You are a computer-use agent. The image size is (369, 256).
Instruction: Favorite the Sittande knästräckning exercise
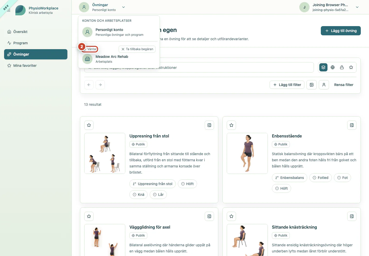click(231, 216)
